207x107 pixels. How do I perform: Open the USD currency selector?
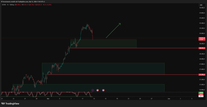click(202, 5)
